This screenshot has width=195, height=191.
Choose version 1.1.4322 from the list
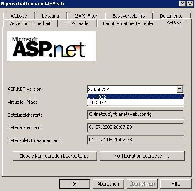(135, 97)
